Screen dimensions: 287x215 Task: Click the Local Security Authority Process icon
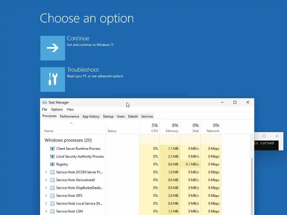point(52,156)
